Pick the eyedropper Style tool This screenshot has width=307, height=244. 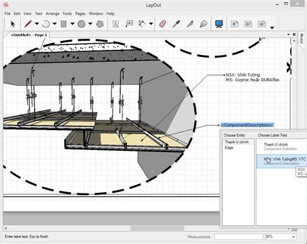tap(176, 24)
